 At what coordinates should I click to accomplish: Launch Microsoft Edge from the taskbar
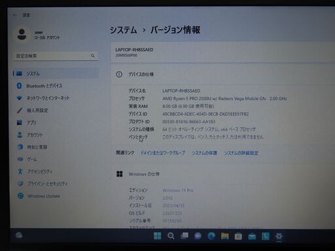(x=211, y=236)
